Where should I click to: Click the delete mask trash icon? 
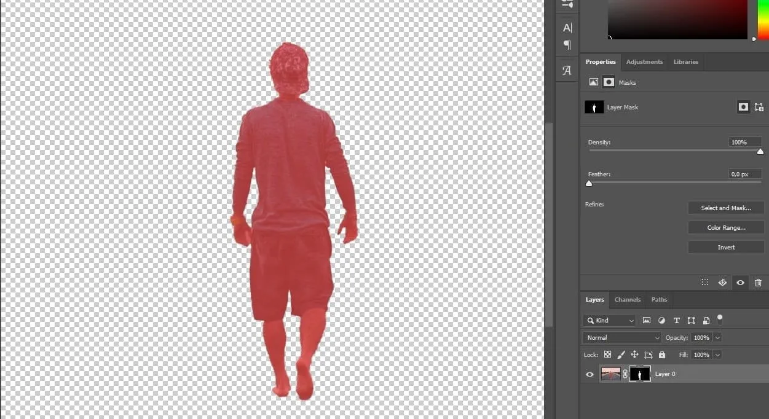click(x=759, y=283)
